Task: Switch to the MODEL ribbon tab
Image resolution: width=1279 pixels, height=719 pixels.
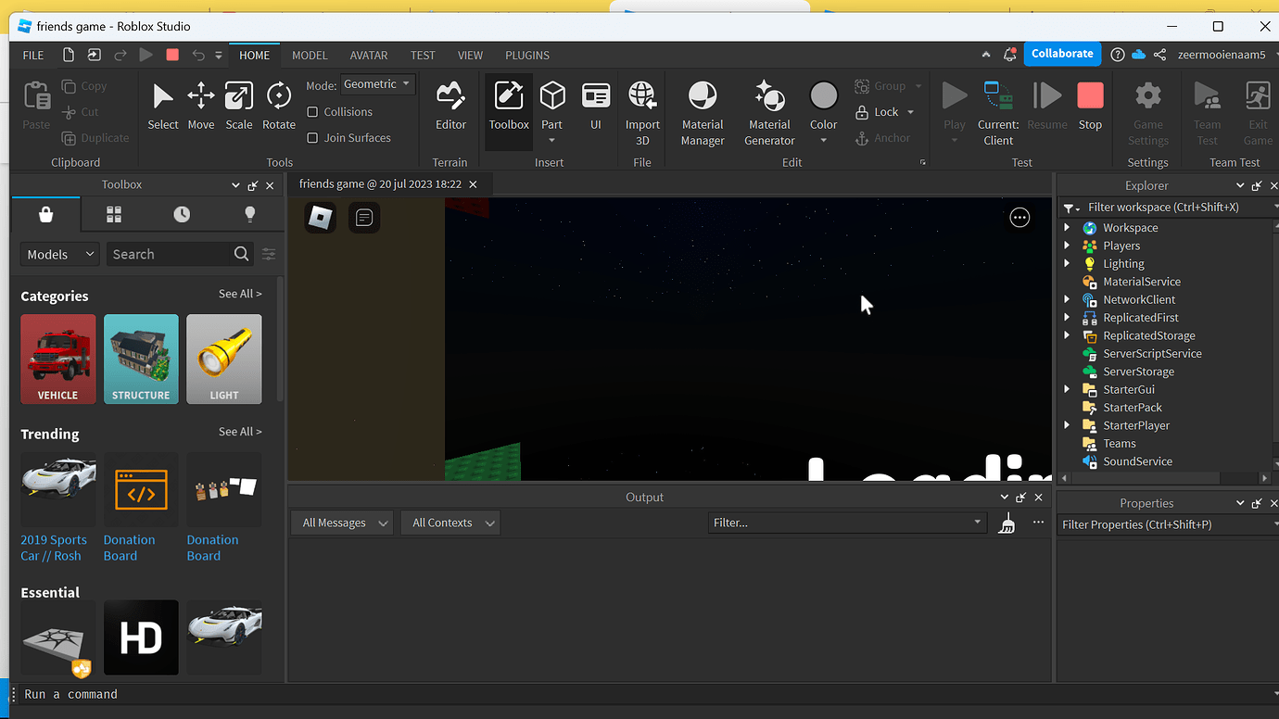Action: (310, 55)
